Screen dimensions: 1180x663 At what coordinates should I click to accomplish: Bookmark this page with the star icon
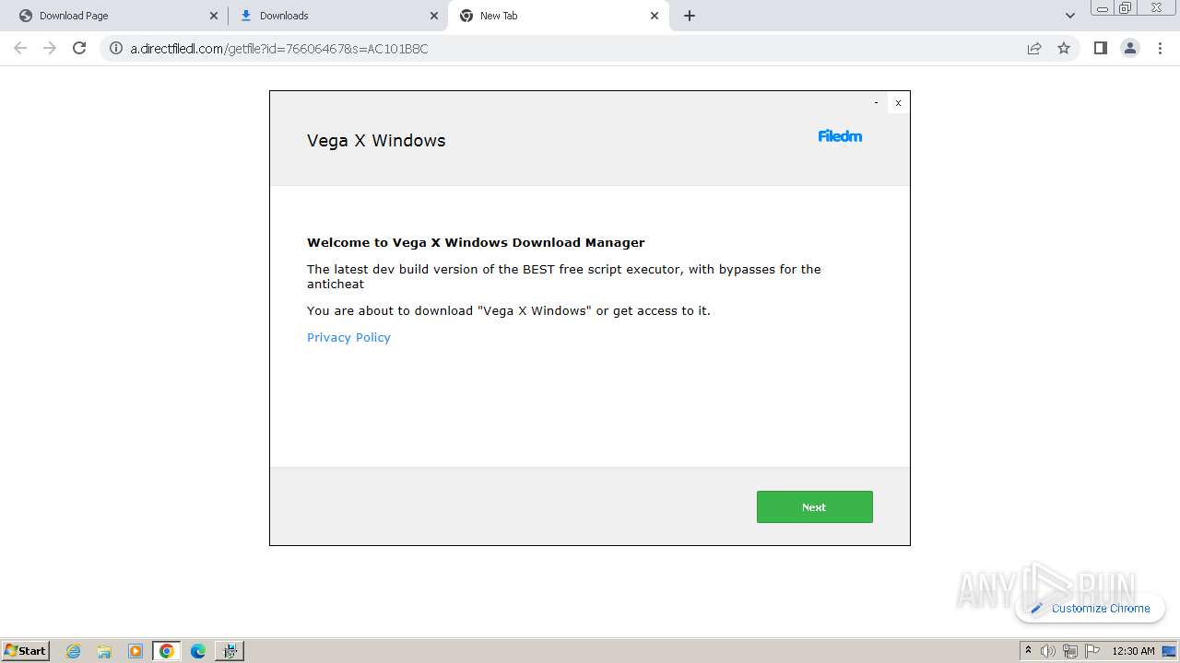click(x=1064, y=48)
